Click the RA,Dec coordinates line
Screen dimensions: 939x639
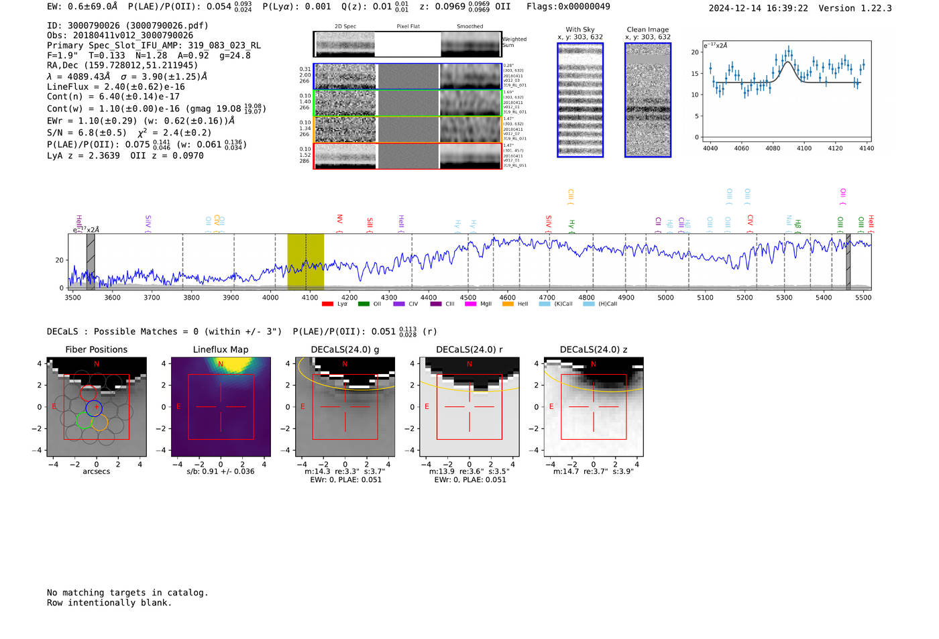(122, 65)
